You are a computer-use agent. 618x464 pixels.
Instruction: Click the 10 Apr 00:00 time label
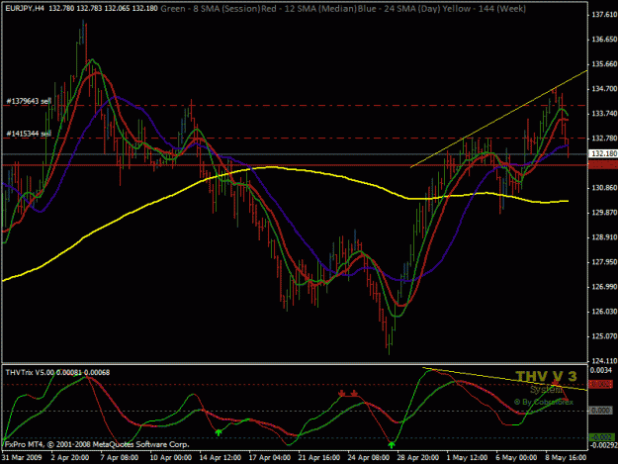tap(171, 457)
